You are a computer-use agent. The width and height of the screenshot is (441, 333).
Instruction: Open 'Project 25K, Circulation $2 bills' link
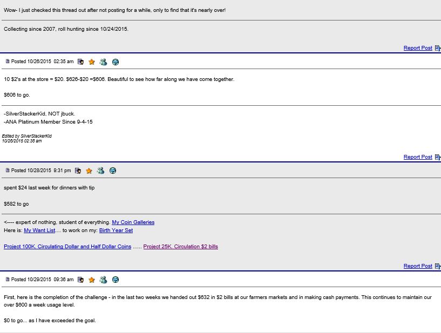[x=180, y=247]
